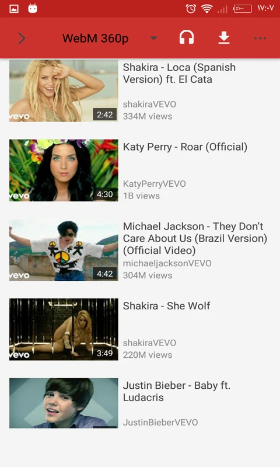The image size is (280, 467).
Task: Tap michaeljacksonVEVO channel name
Action: pos(167,263)
